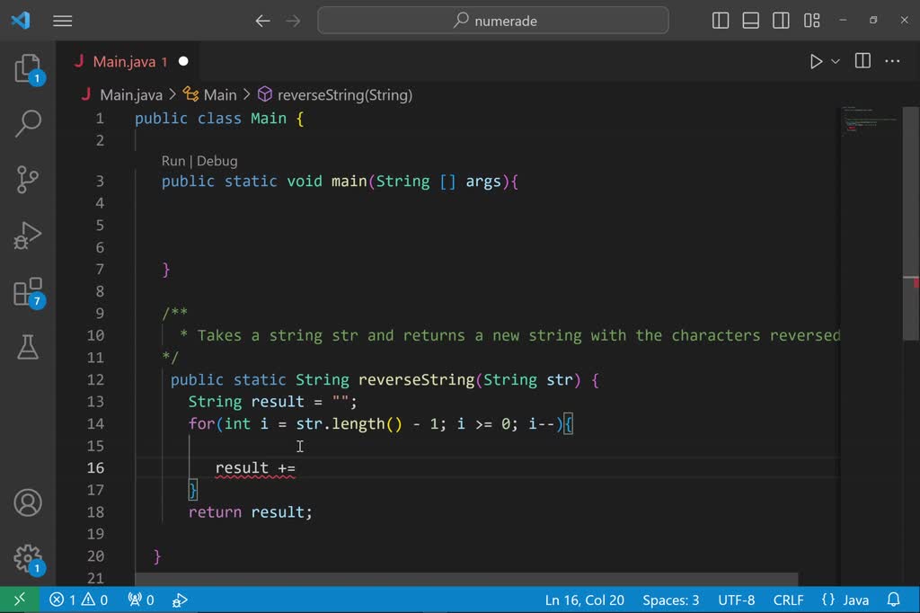Open the Search view

click(28, 124)
